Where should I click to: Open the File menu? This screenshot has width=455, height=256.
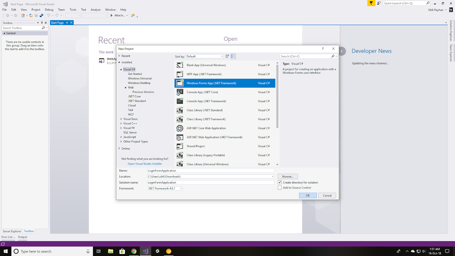pos(5,10)
